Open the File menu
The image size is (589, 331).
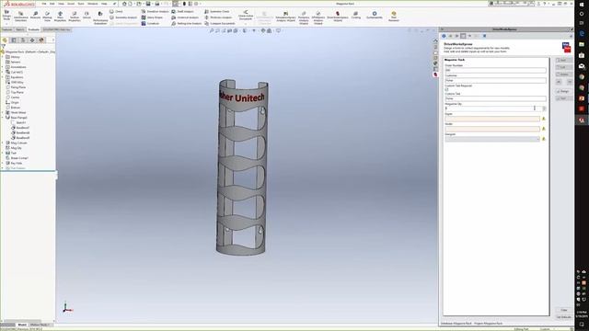(x=44, y=4)
